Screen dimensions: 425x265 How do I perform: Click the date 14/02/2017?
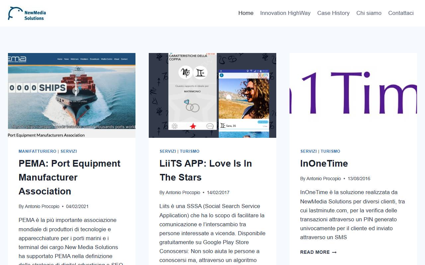tap(218, 192)
